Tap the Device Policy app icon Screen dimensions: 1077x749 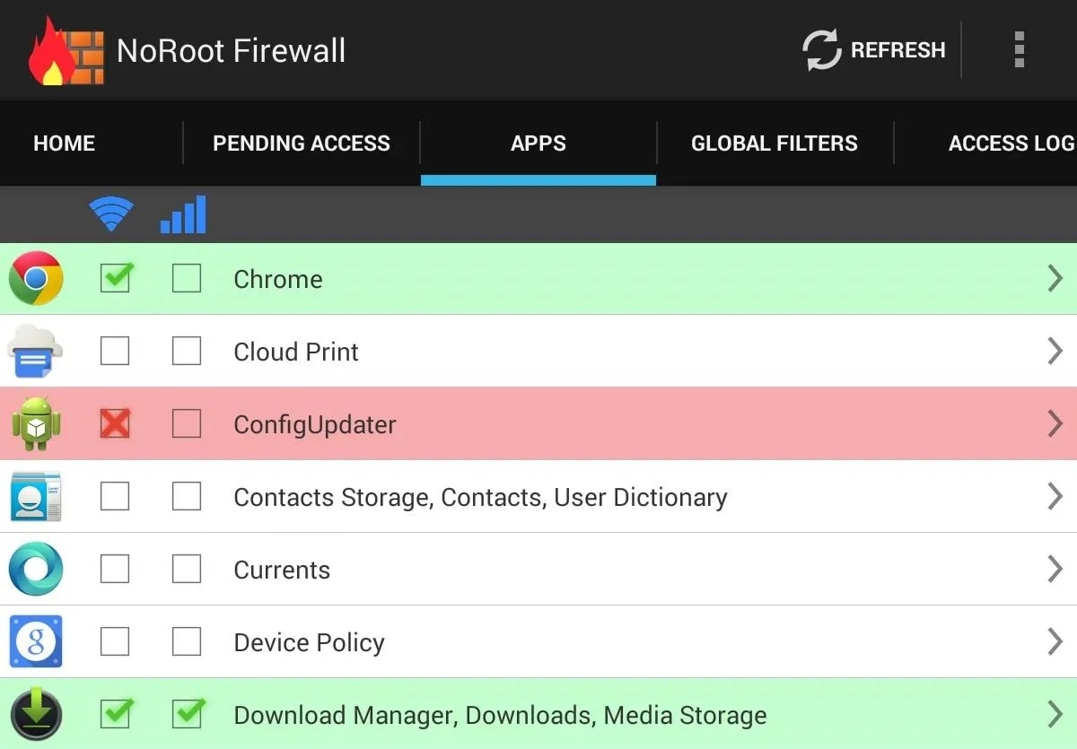[36, 642]
